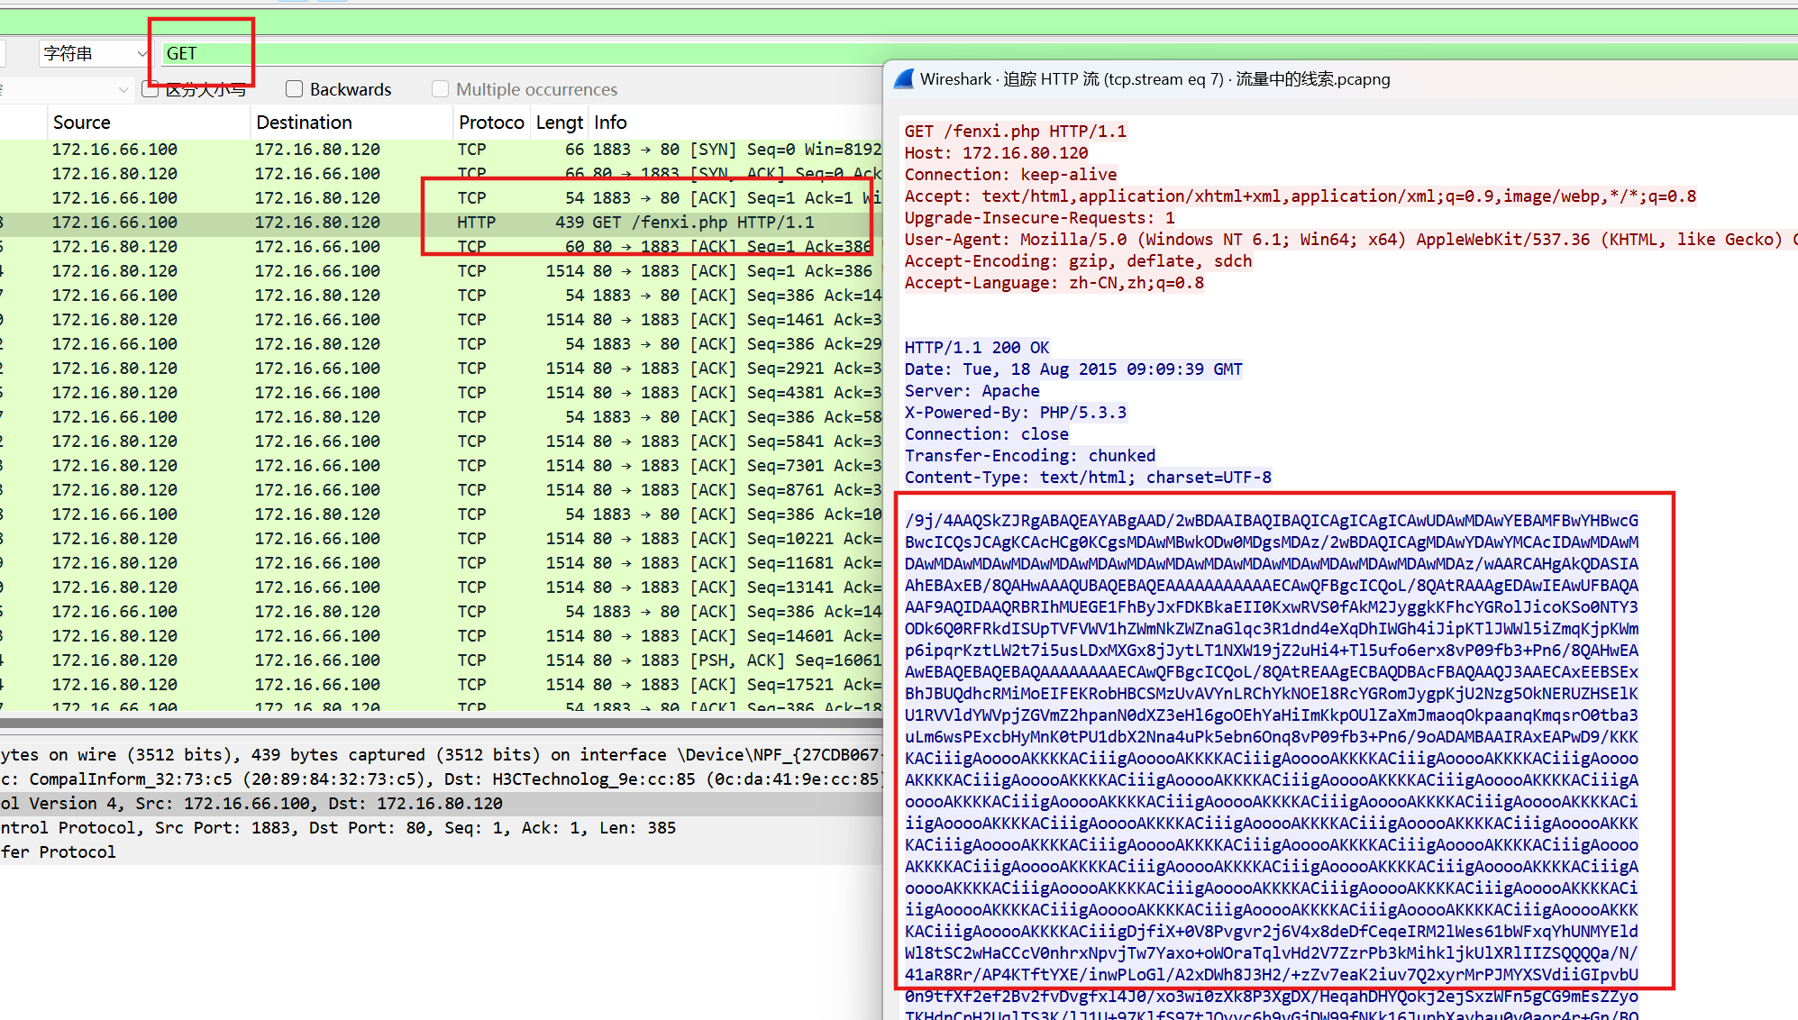Select the [SYN] Seq=0 Win=8192 packet row
The width and height of the screenshot is (1798, 1020).
tap(442, 150)
